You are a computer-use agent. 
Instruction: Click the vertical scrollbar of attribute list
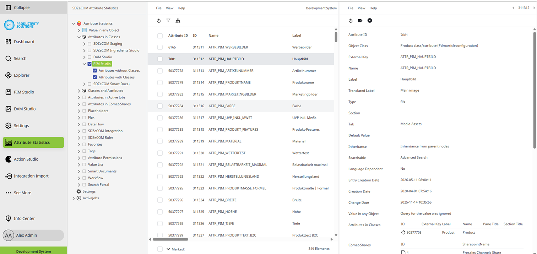[x=336, y=37]
